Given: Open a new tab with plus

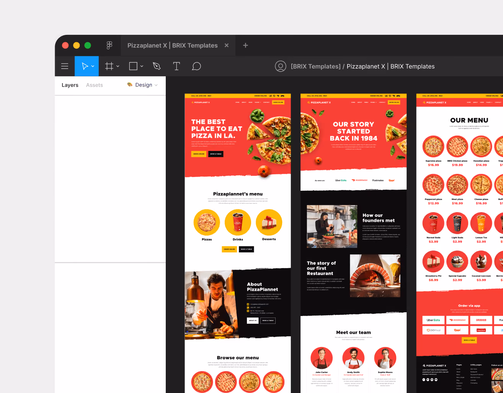Looking at the screenshot, I should point(245,45).
